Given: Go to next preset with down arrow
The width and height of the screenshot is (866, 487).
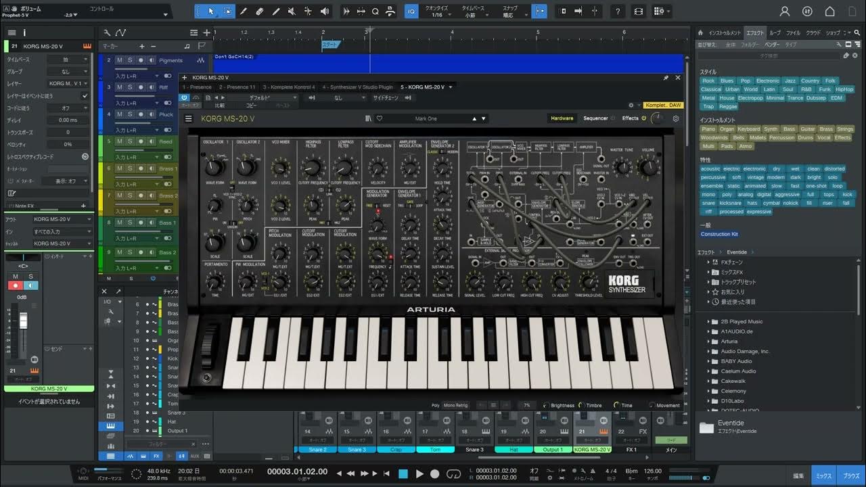Looking at the screenshot, I should tap(484, 118).
